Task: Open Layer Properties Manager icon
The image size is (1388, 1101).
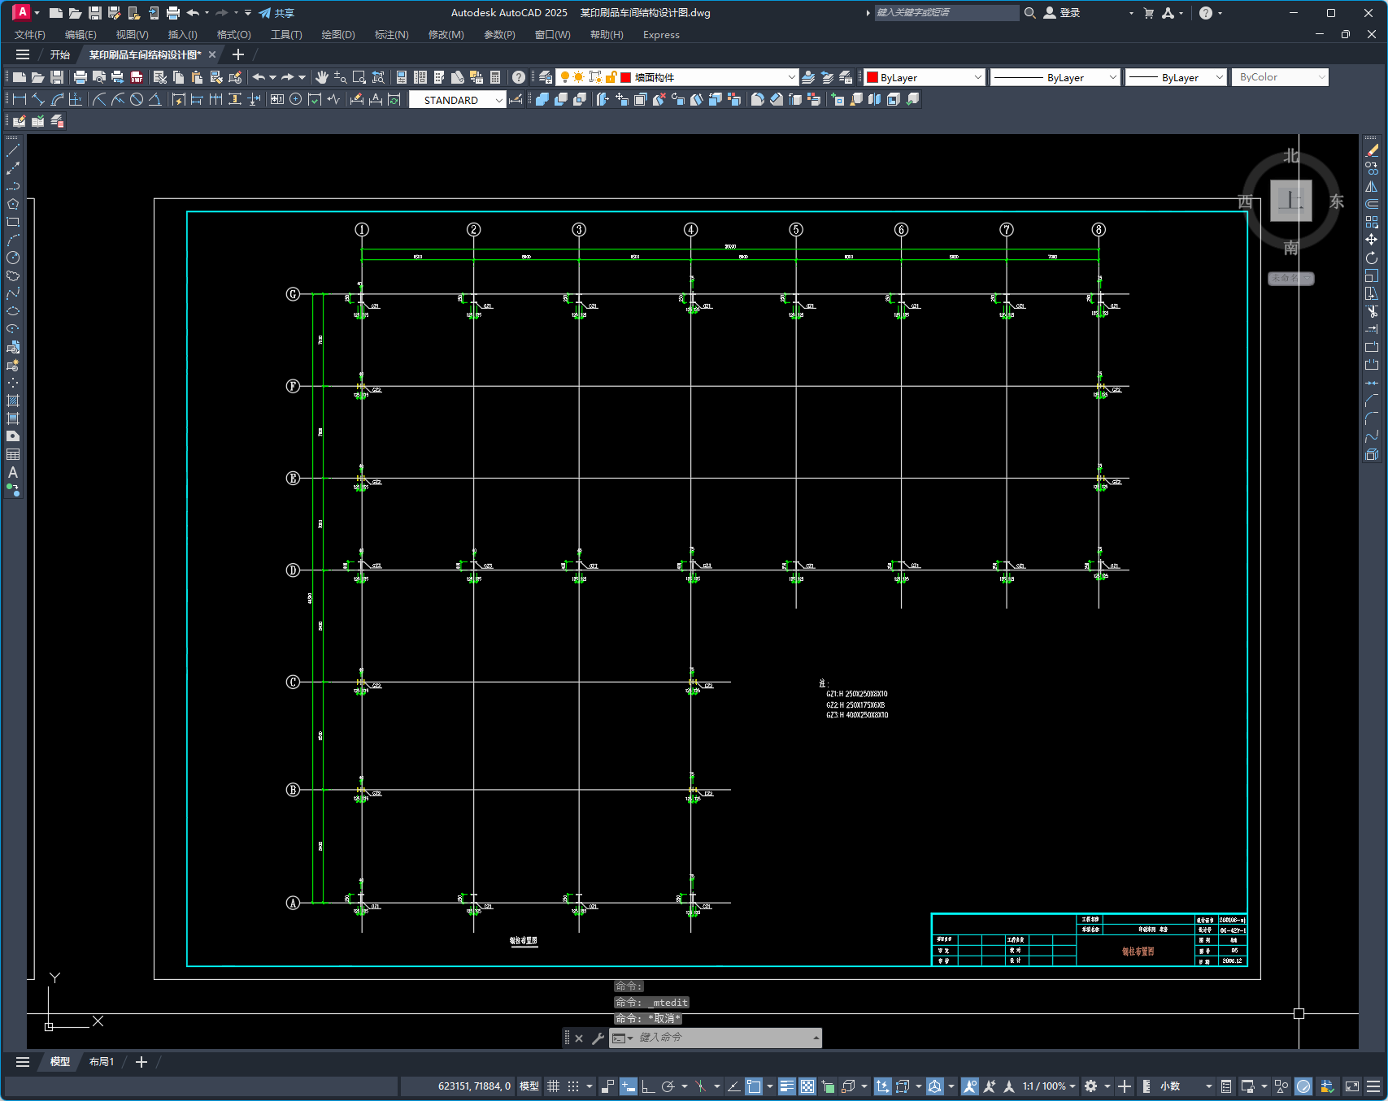Action: coord(546,77)
